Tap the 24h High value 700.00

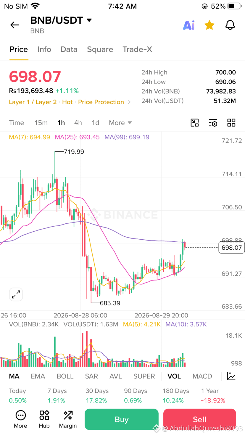click(x=225, y=72)
